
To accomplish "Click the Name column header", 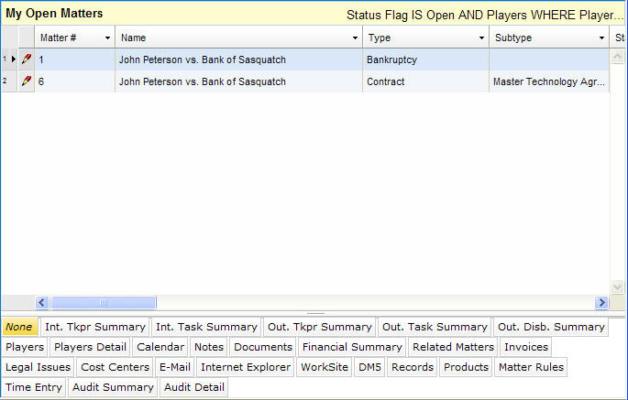I will click(x=238, y=38).
